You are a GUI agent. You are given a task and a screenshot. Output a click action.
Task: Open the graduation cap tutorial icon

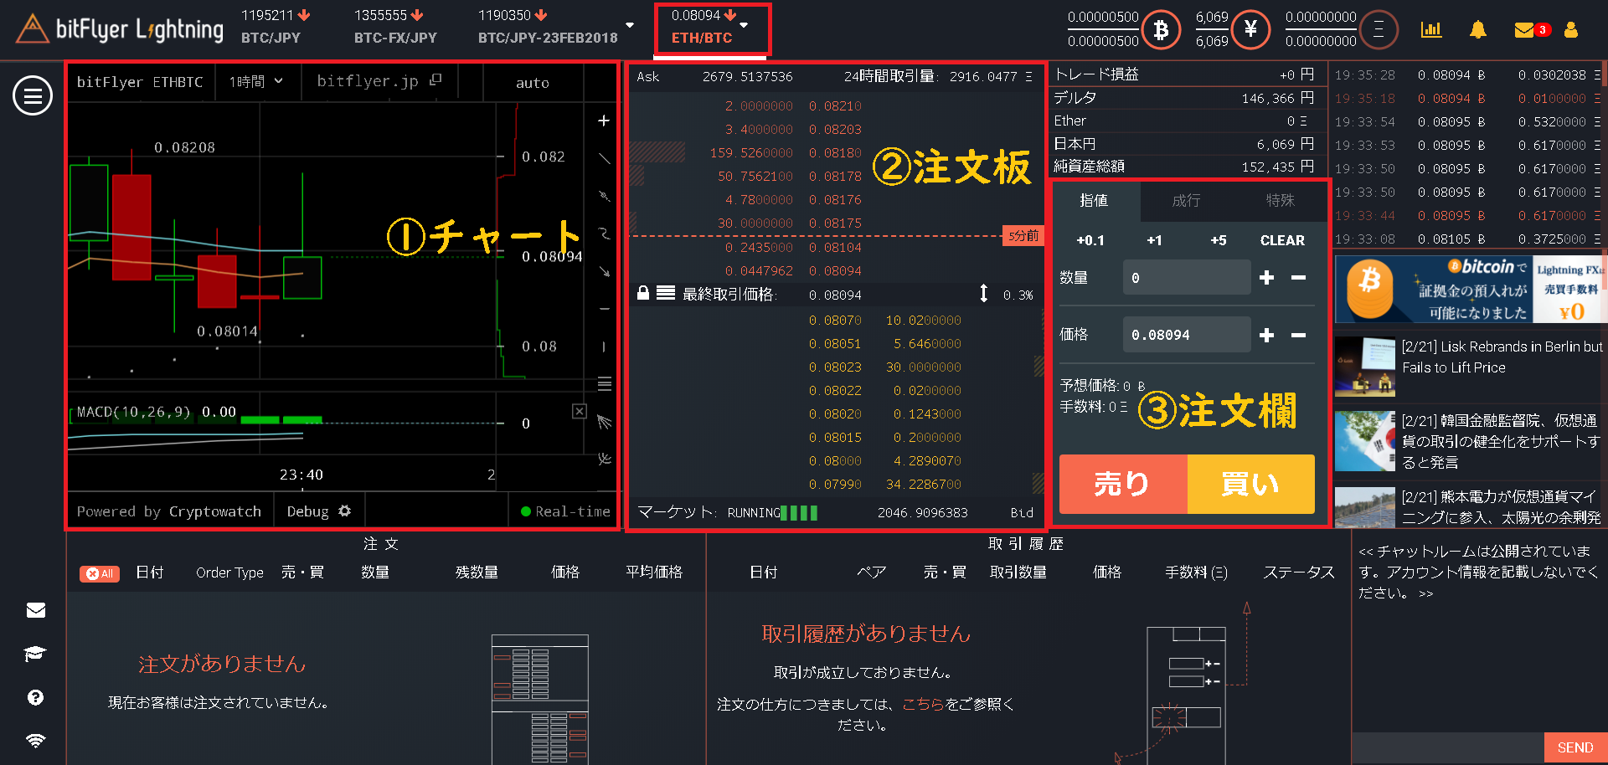point(35,654)
